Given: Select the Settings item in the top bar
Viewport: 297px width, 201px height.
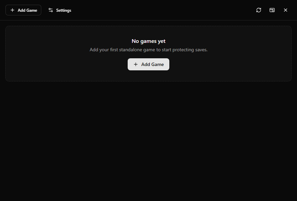Looking at the screenshot, I should tap(59, 10).
